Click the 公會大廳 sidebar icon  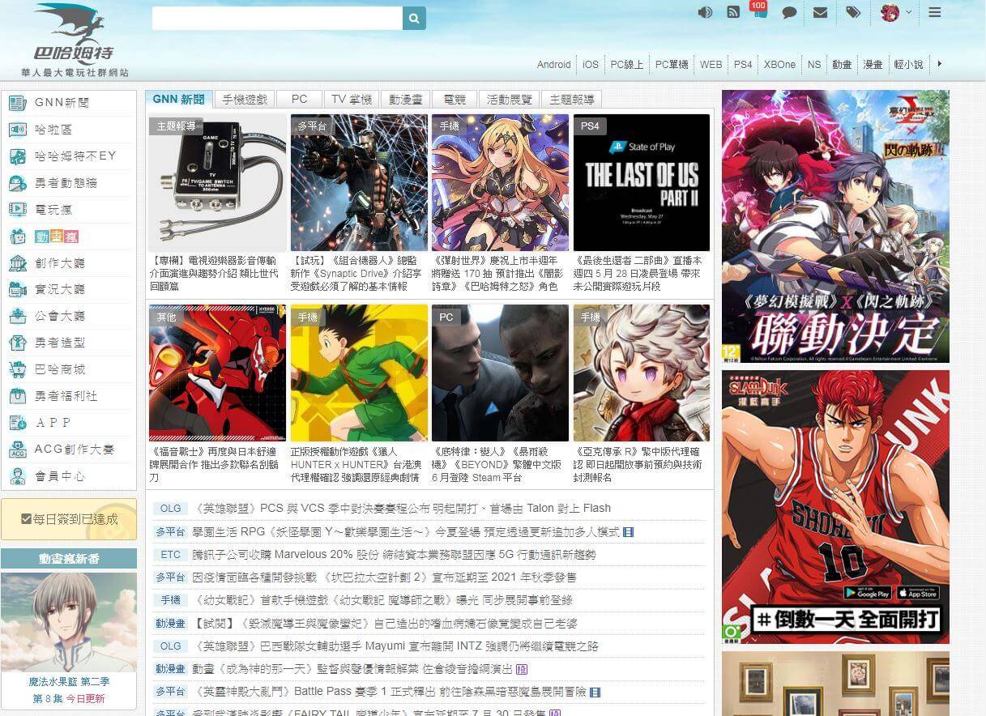pyautogui.click(x=17, y=316)
